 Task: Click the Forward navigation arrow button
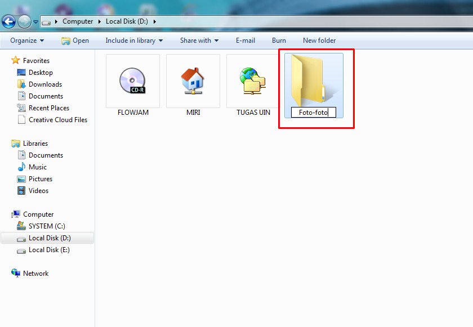[x=24, y=22]
